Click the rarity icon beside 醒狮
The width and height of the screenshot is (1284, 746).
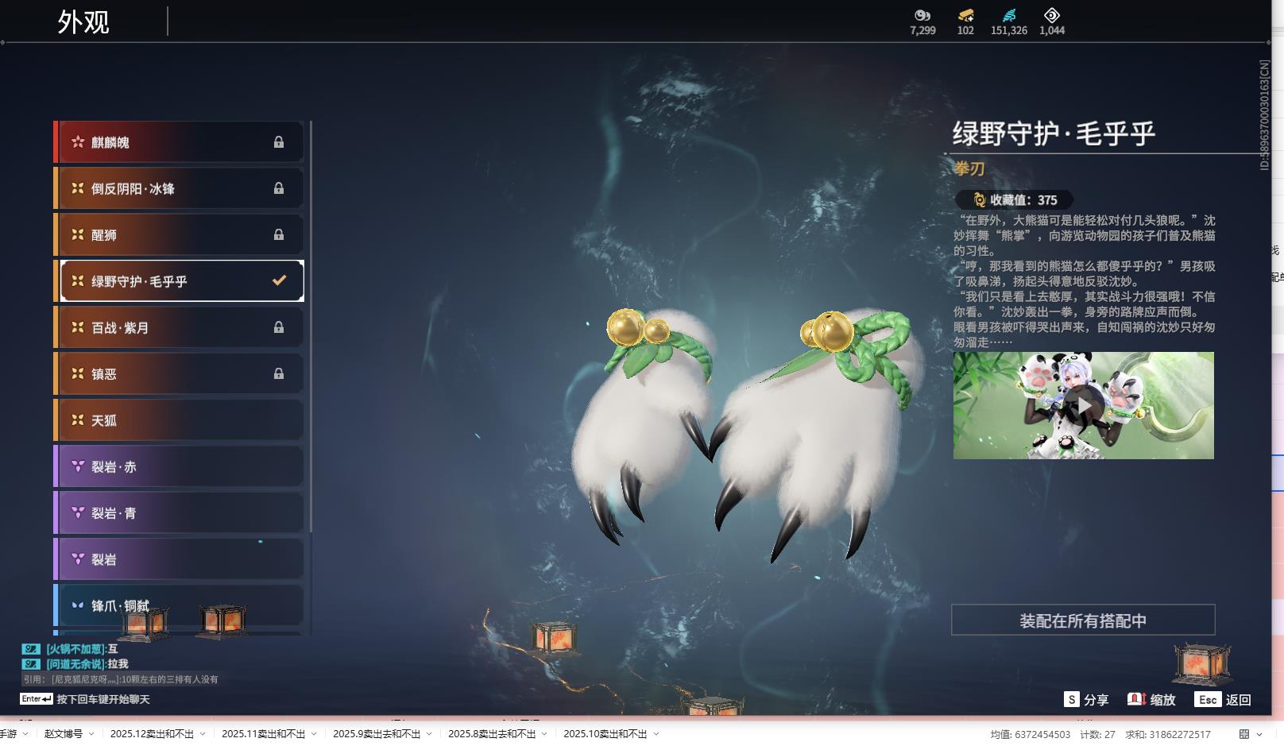click(78, 234)
